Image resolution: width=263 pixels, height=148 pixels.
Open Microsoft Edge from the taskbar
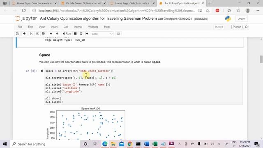[105, 144]
